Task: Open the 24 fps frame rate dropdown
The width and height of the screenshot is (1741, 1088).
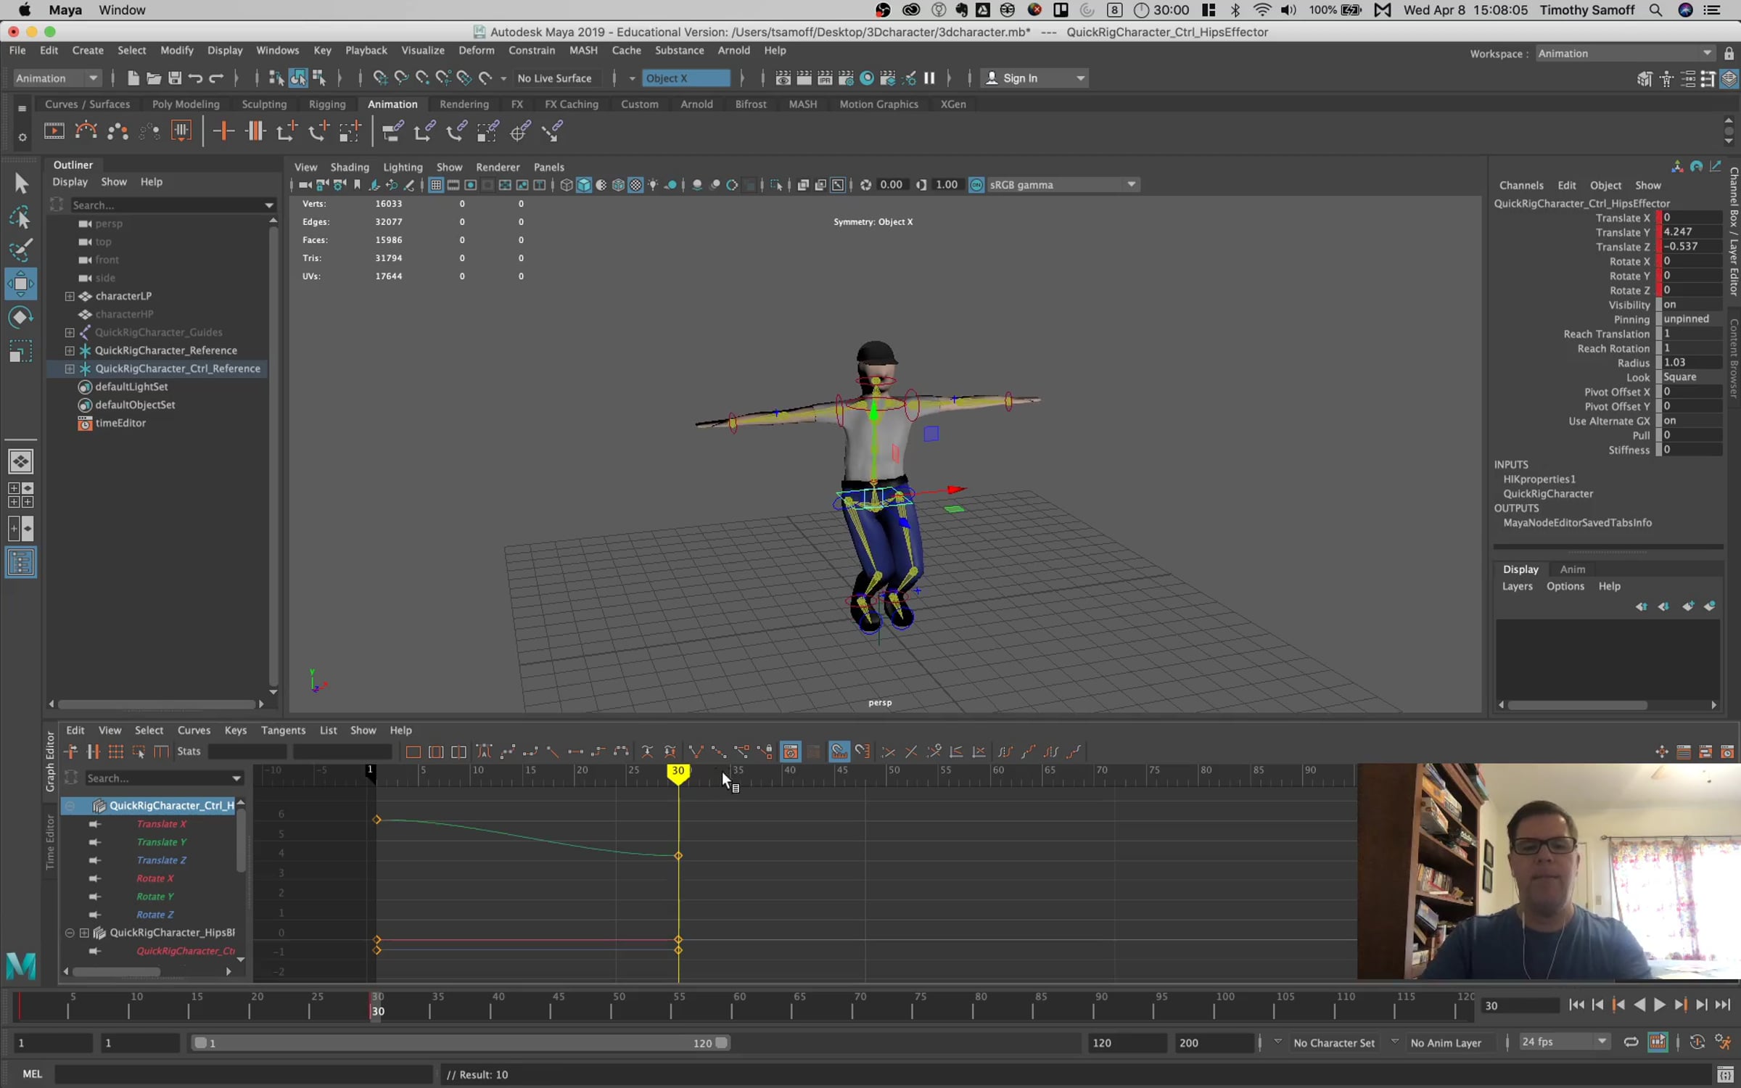Action: click(x=1564, y=1042)
